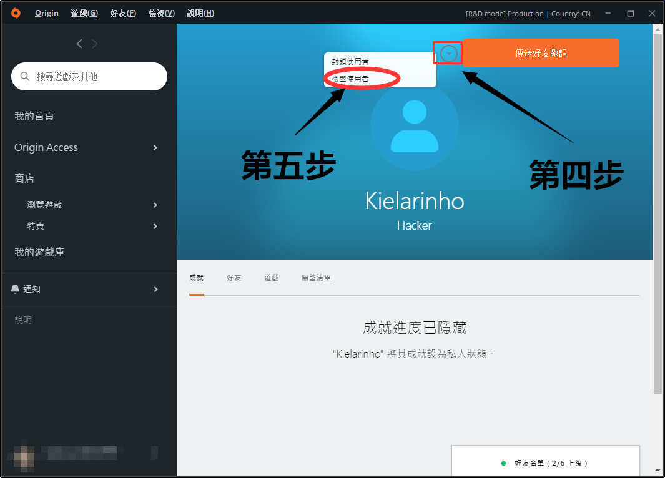Click the Kielarinho profile avatar
The width and height of the screenshot is (665, 478).
(x=415, y=126)
